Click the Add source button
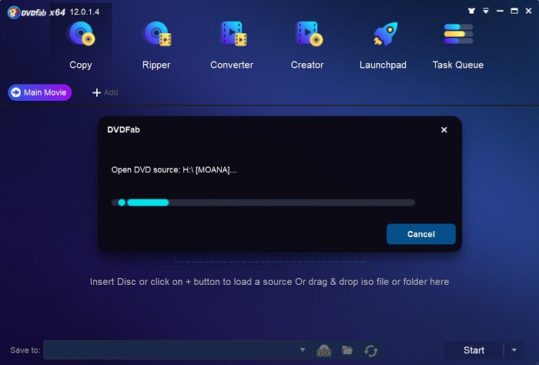 pyautogui.click(x=105, y=92)
